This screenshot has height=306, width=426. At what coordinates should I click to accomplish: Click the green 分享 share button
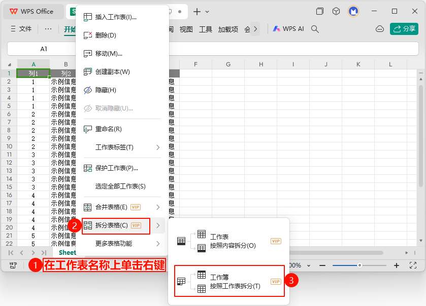[x=404, y=29]
